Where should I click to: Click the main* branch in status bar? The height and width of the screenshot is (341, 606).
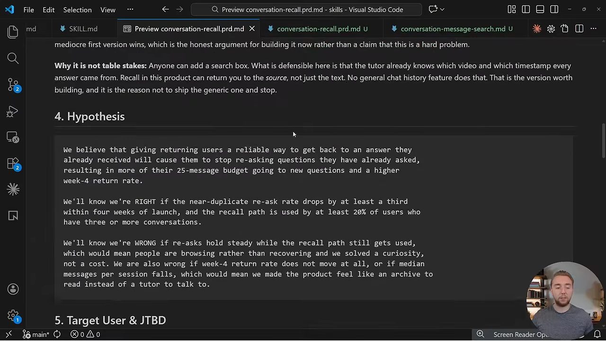coord(36,334)
